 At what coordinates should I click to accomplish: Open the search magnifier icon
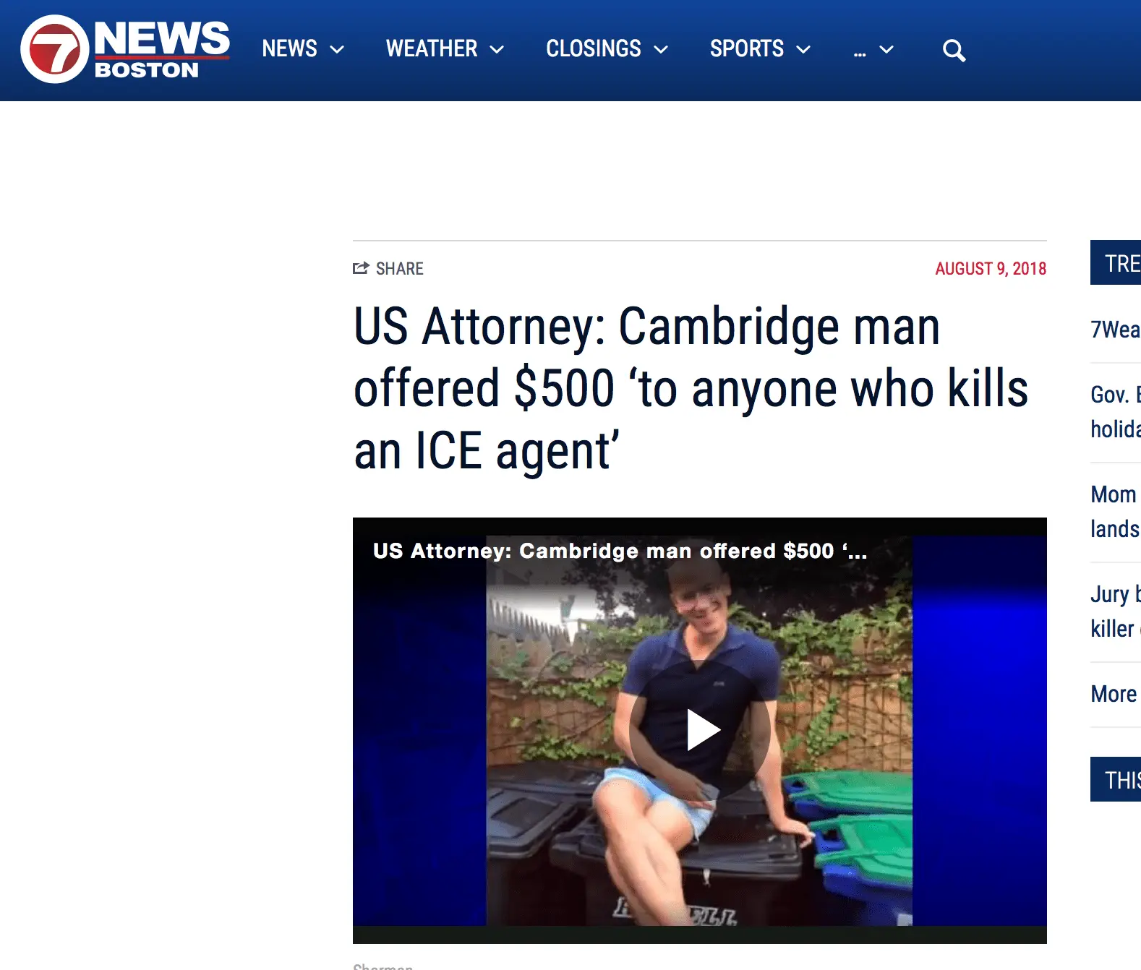[x=954, y=51]
